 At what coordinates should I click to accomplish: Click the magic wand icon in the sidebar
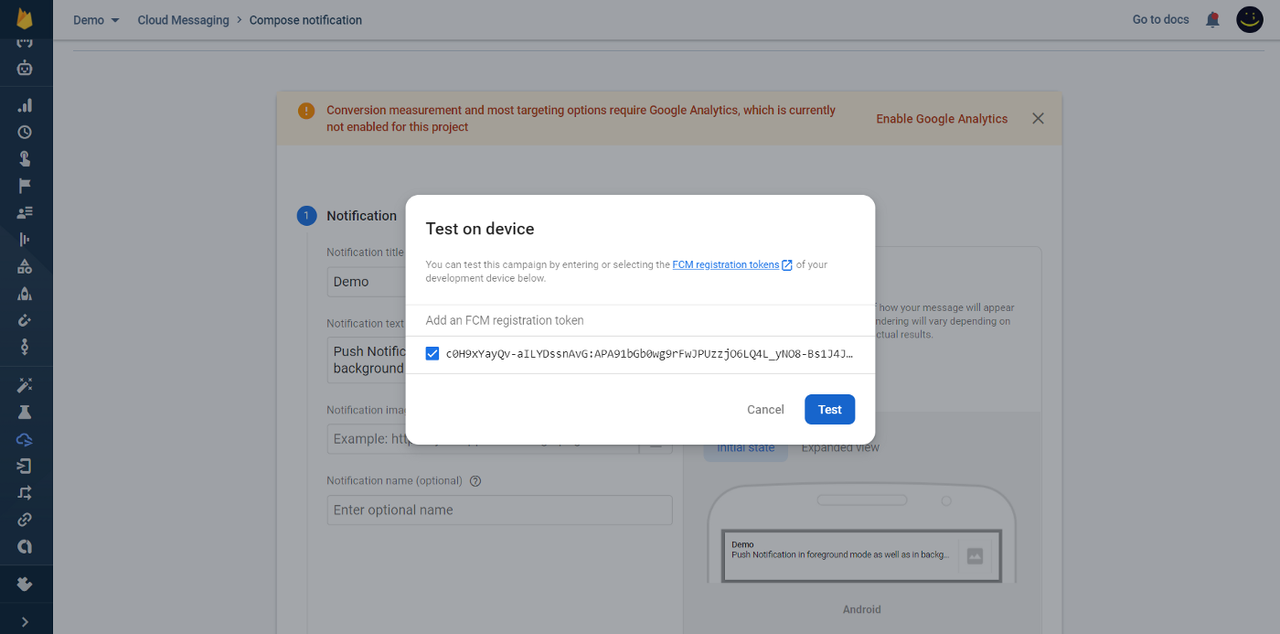pos(25,385)
